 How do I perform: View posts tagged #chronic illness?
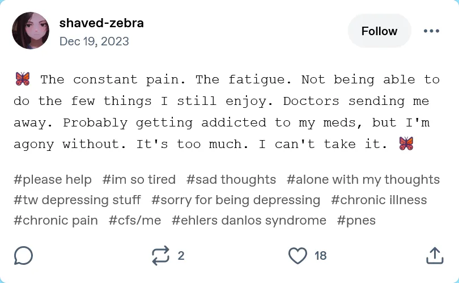coord(379,200)
